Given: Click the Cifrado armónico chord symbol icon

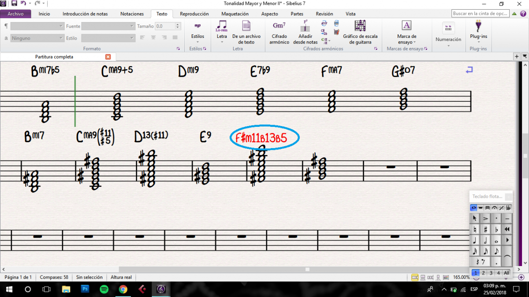Looking at the screenshot, I should (x=279, y=26).
